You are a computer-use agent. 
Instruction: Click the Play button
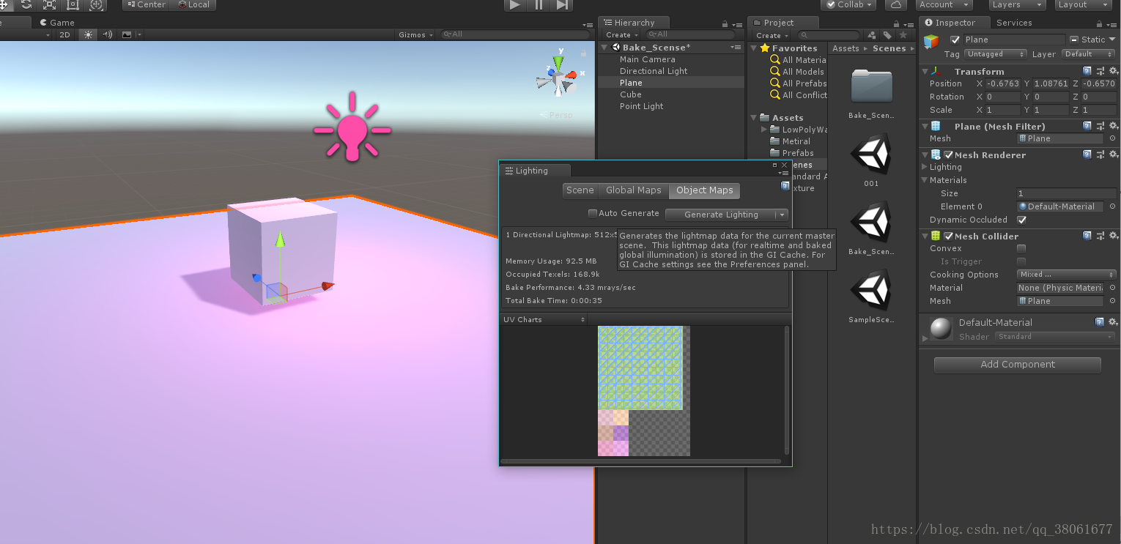click(515, 5)
